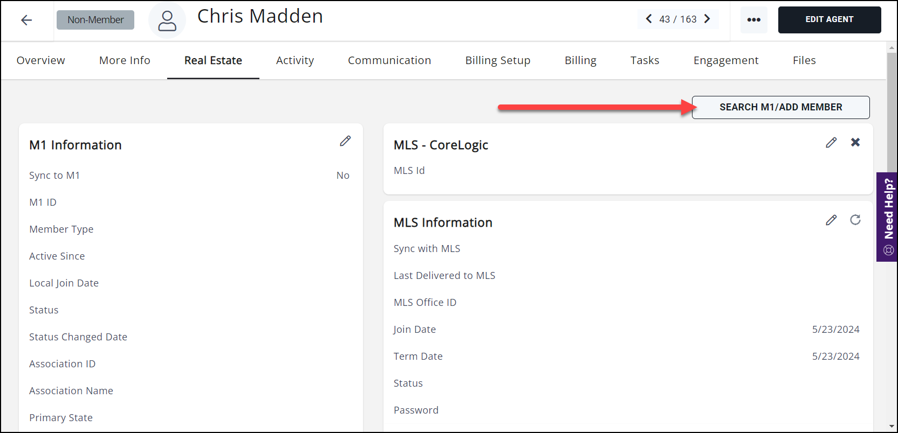Go back using the left arrow icon

pos(26,20)
